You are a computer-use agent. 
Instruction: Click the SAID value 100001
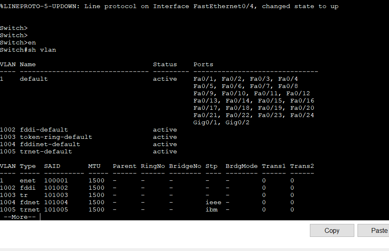click(x=56, y=180)
